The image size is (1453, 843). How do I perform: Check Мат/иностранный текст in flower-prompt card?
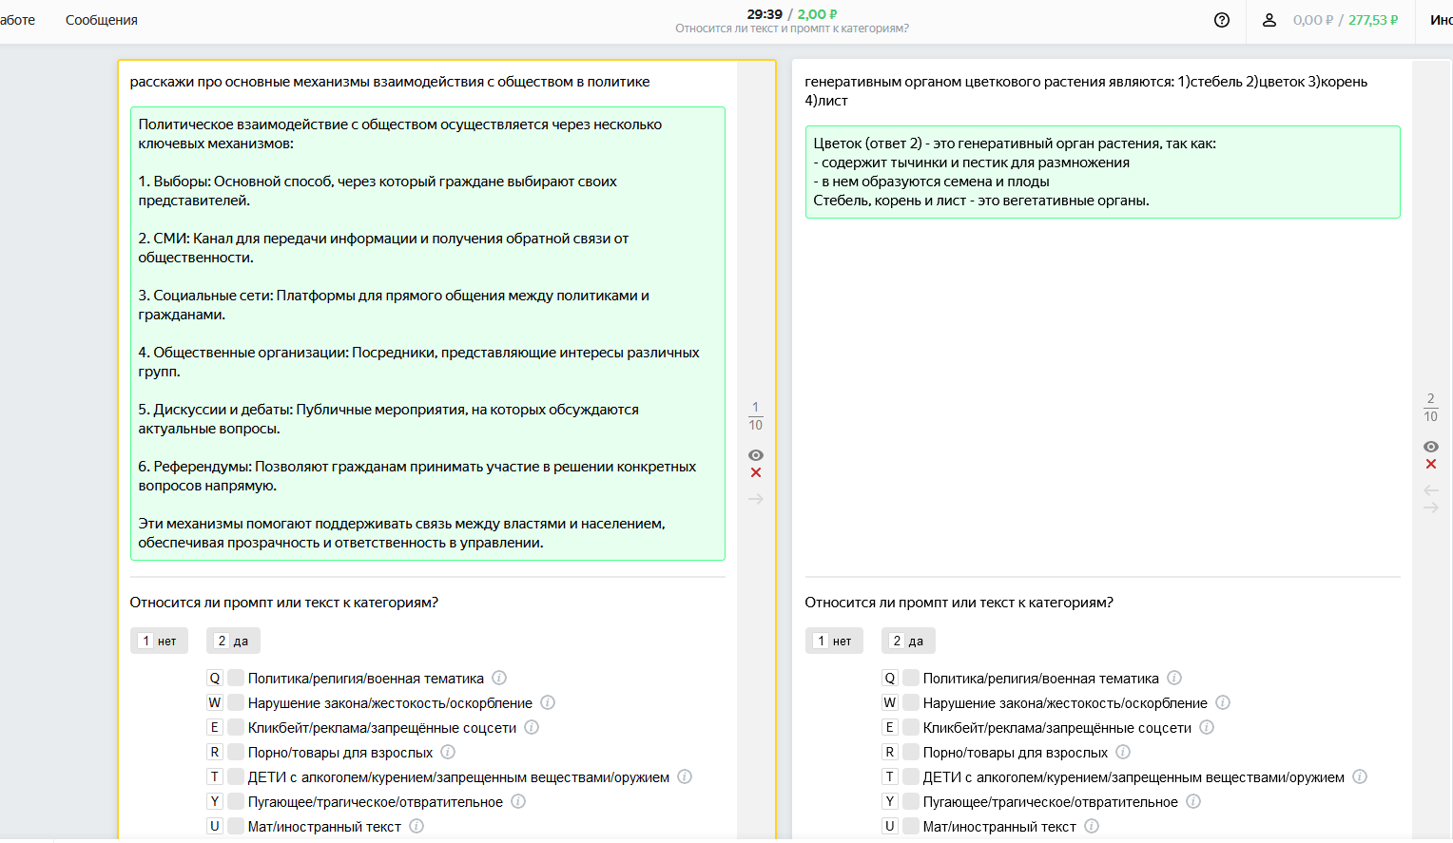(x=911, y=826)
